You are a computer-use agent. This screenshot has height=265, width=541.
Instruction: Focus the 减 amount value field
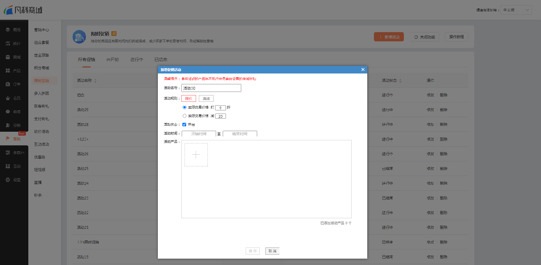pyautogui.click(x=221, y=116)
